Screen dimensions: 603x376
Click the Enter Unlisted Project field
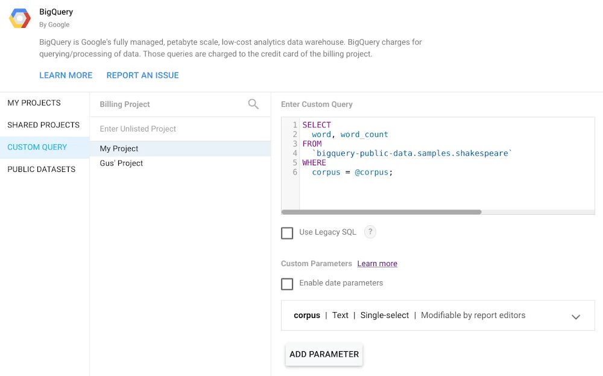point(180,129)
